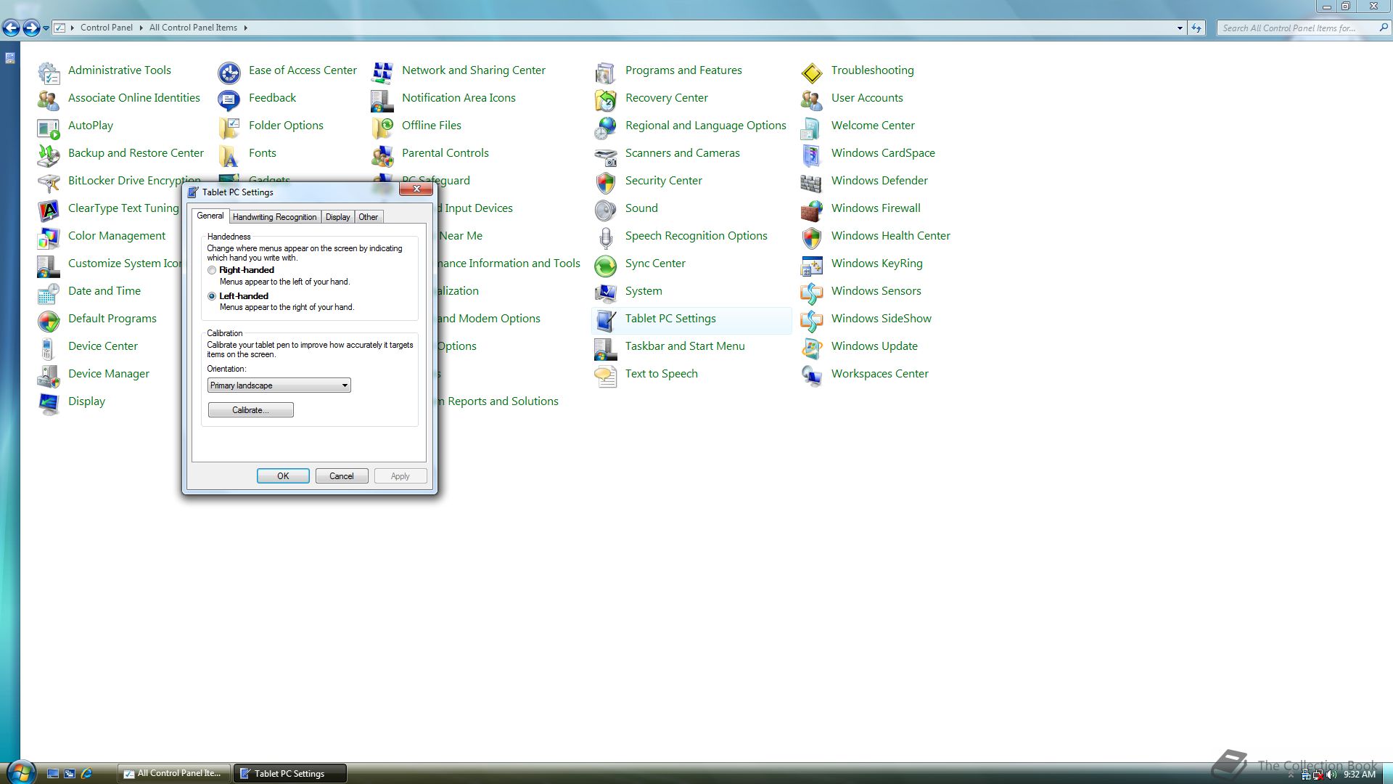Click the Sound speaker icon
Screen dimensions: 1393x784
606,210
